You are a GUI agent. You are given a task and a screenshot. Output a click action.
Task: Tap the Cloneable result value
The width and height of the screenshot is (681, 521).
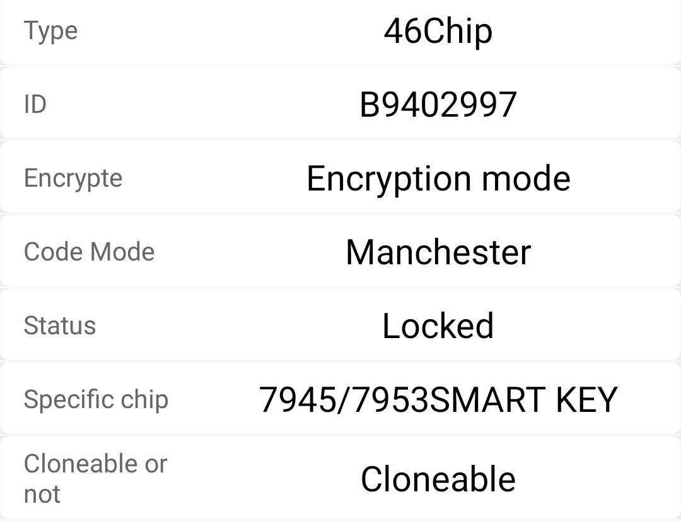[438, 479]
